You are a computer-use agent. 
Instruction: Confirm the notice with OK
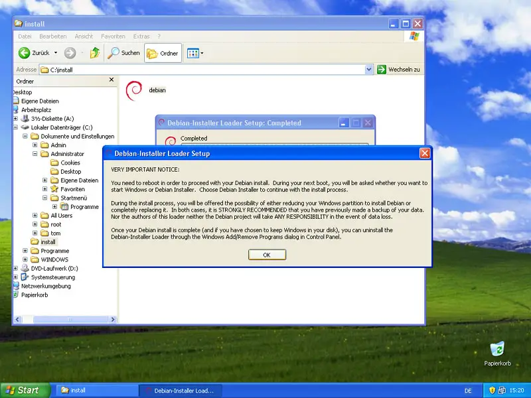pos(267,255)
